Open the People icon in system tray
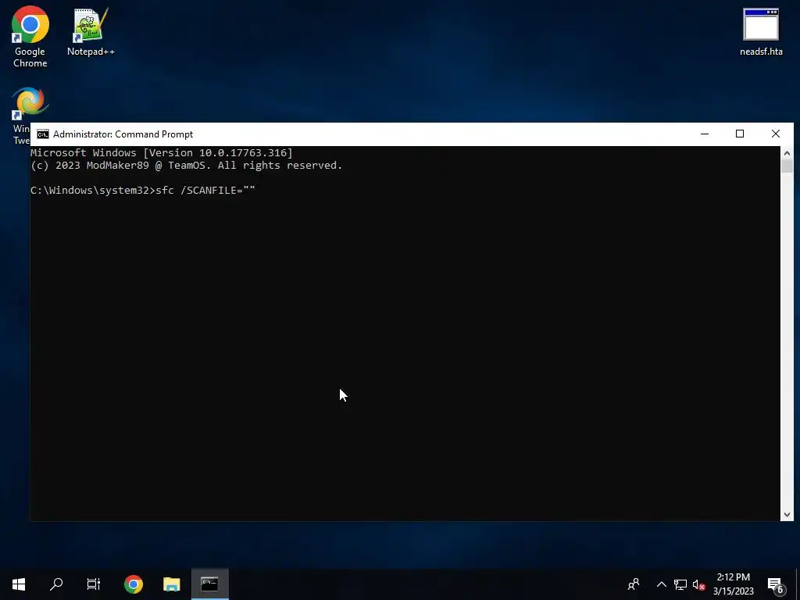The height and width of the screenshot is (600, 800). tap(634, 584)
